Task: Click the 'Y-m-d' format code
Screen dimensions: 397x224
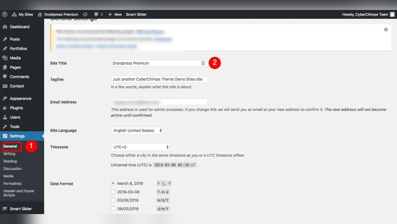Action: point(163,192)
